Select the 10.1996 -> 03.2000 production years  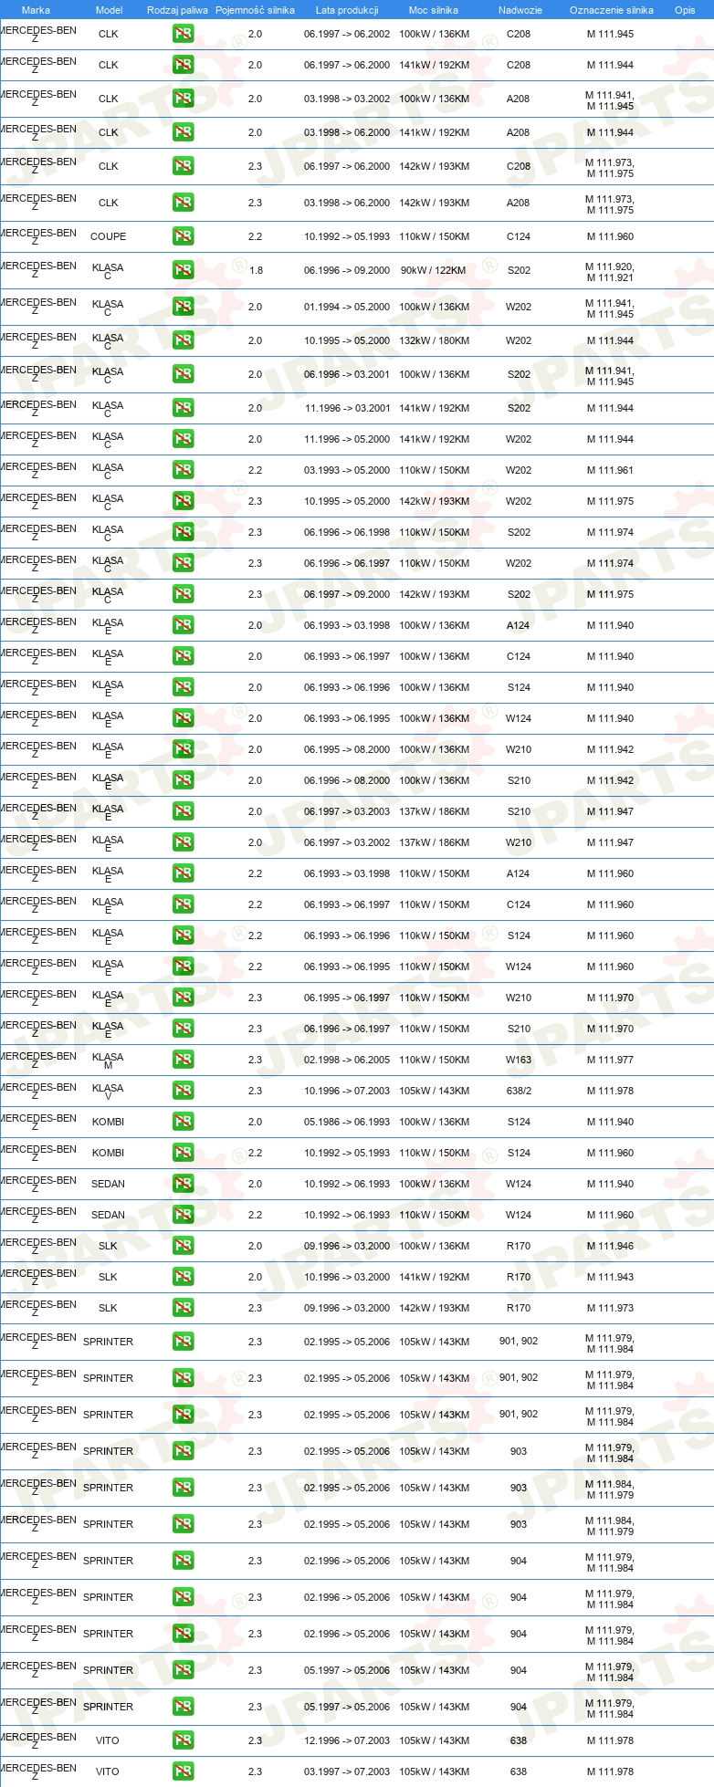(x=347, y=1277)
